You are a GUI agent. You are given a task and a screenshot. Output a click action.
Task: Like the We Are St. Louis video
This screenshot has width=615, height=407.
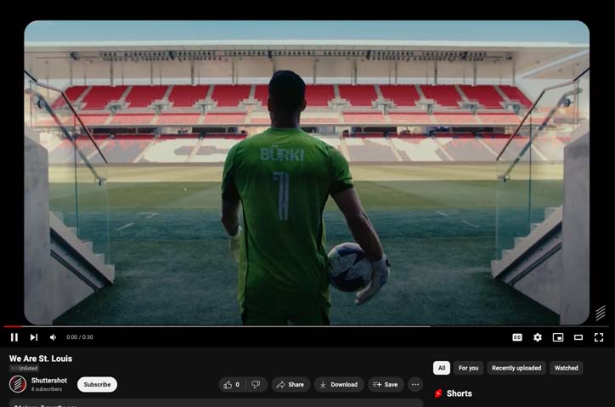(232, 385)
